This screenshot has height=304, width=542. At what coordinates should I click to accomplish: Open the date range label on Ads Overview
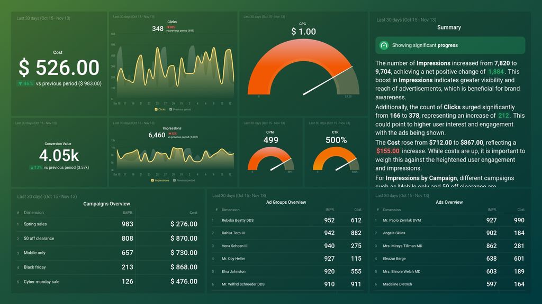pyautogui.click(x=402, y=195)
